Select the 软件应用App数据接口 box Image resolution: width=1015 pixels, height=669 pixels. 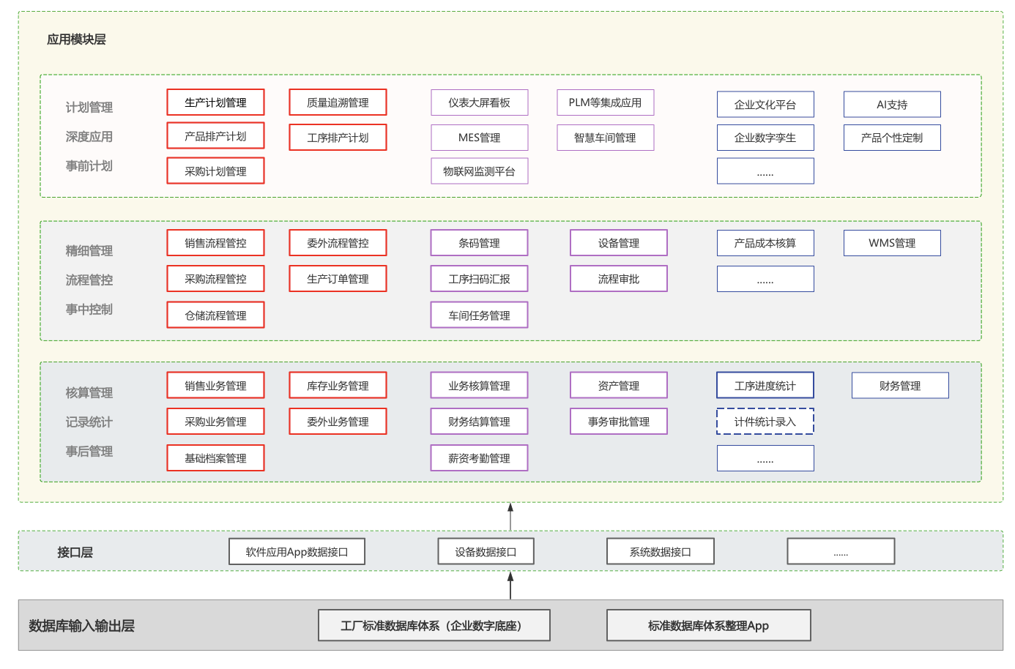297,552
